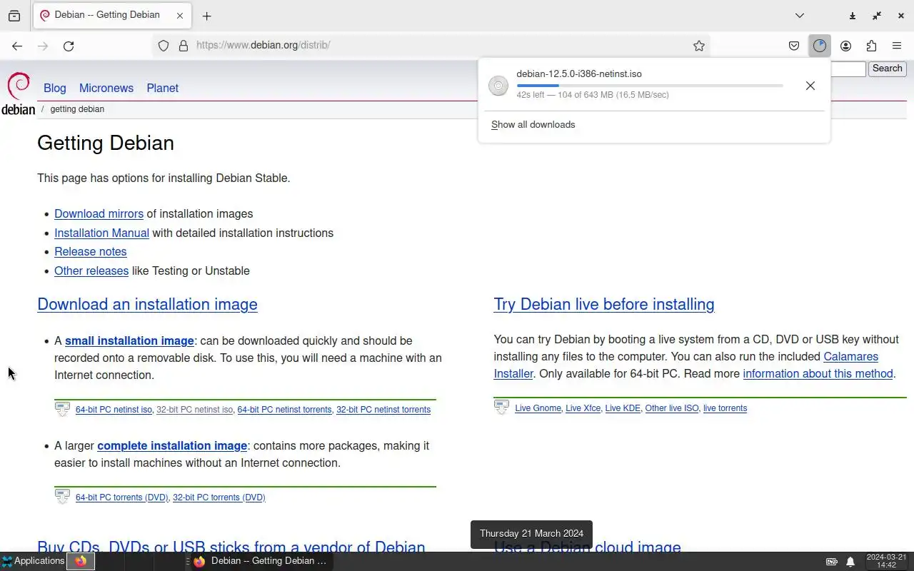Open the tracking protection shield icon

164,46
